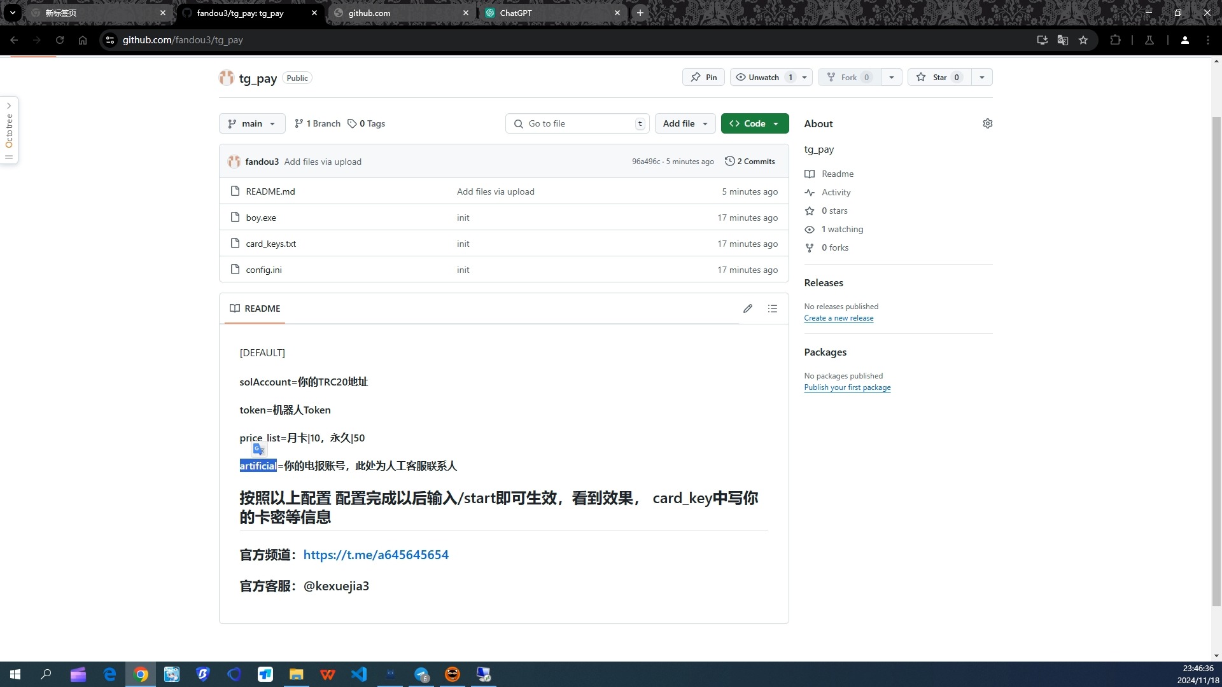Screen dimensions: 1222x687
Task: Click the Commits history icon
Action: pos(729,161)
